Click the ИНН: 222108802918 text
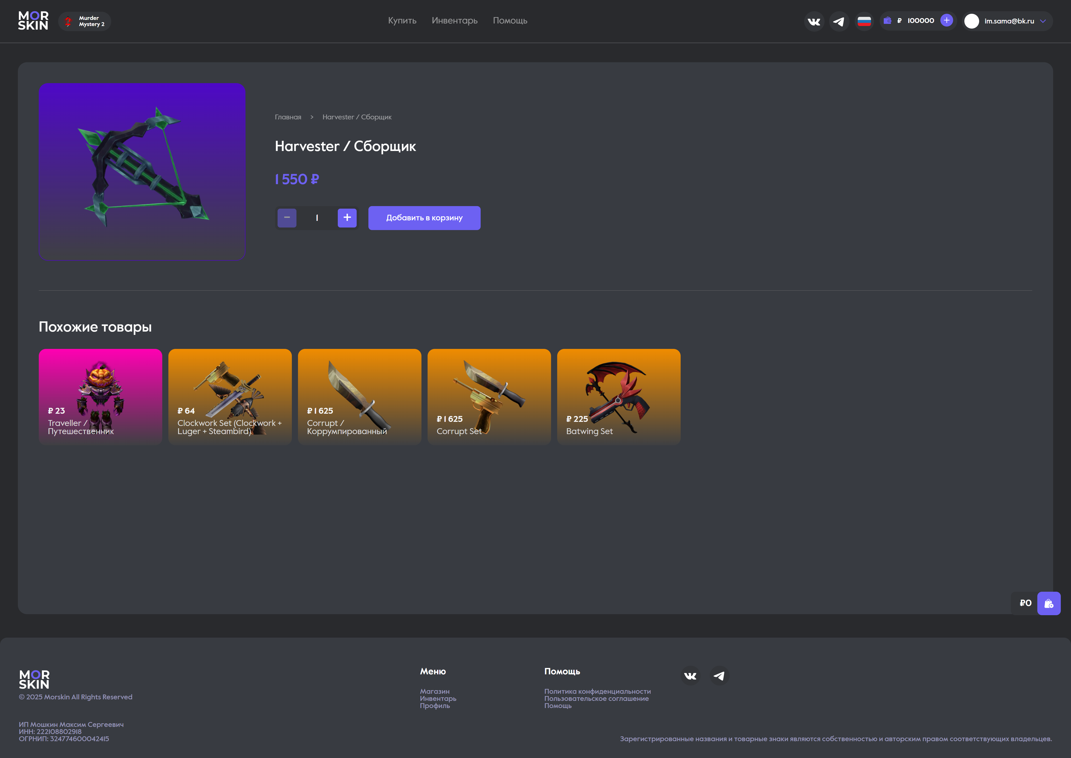The height and width of the screenshot is (758, 1071). (x=50, y=732)
